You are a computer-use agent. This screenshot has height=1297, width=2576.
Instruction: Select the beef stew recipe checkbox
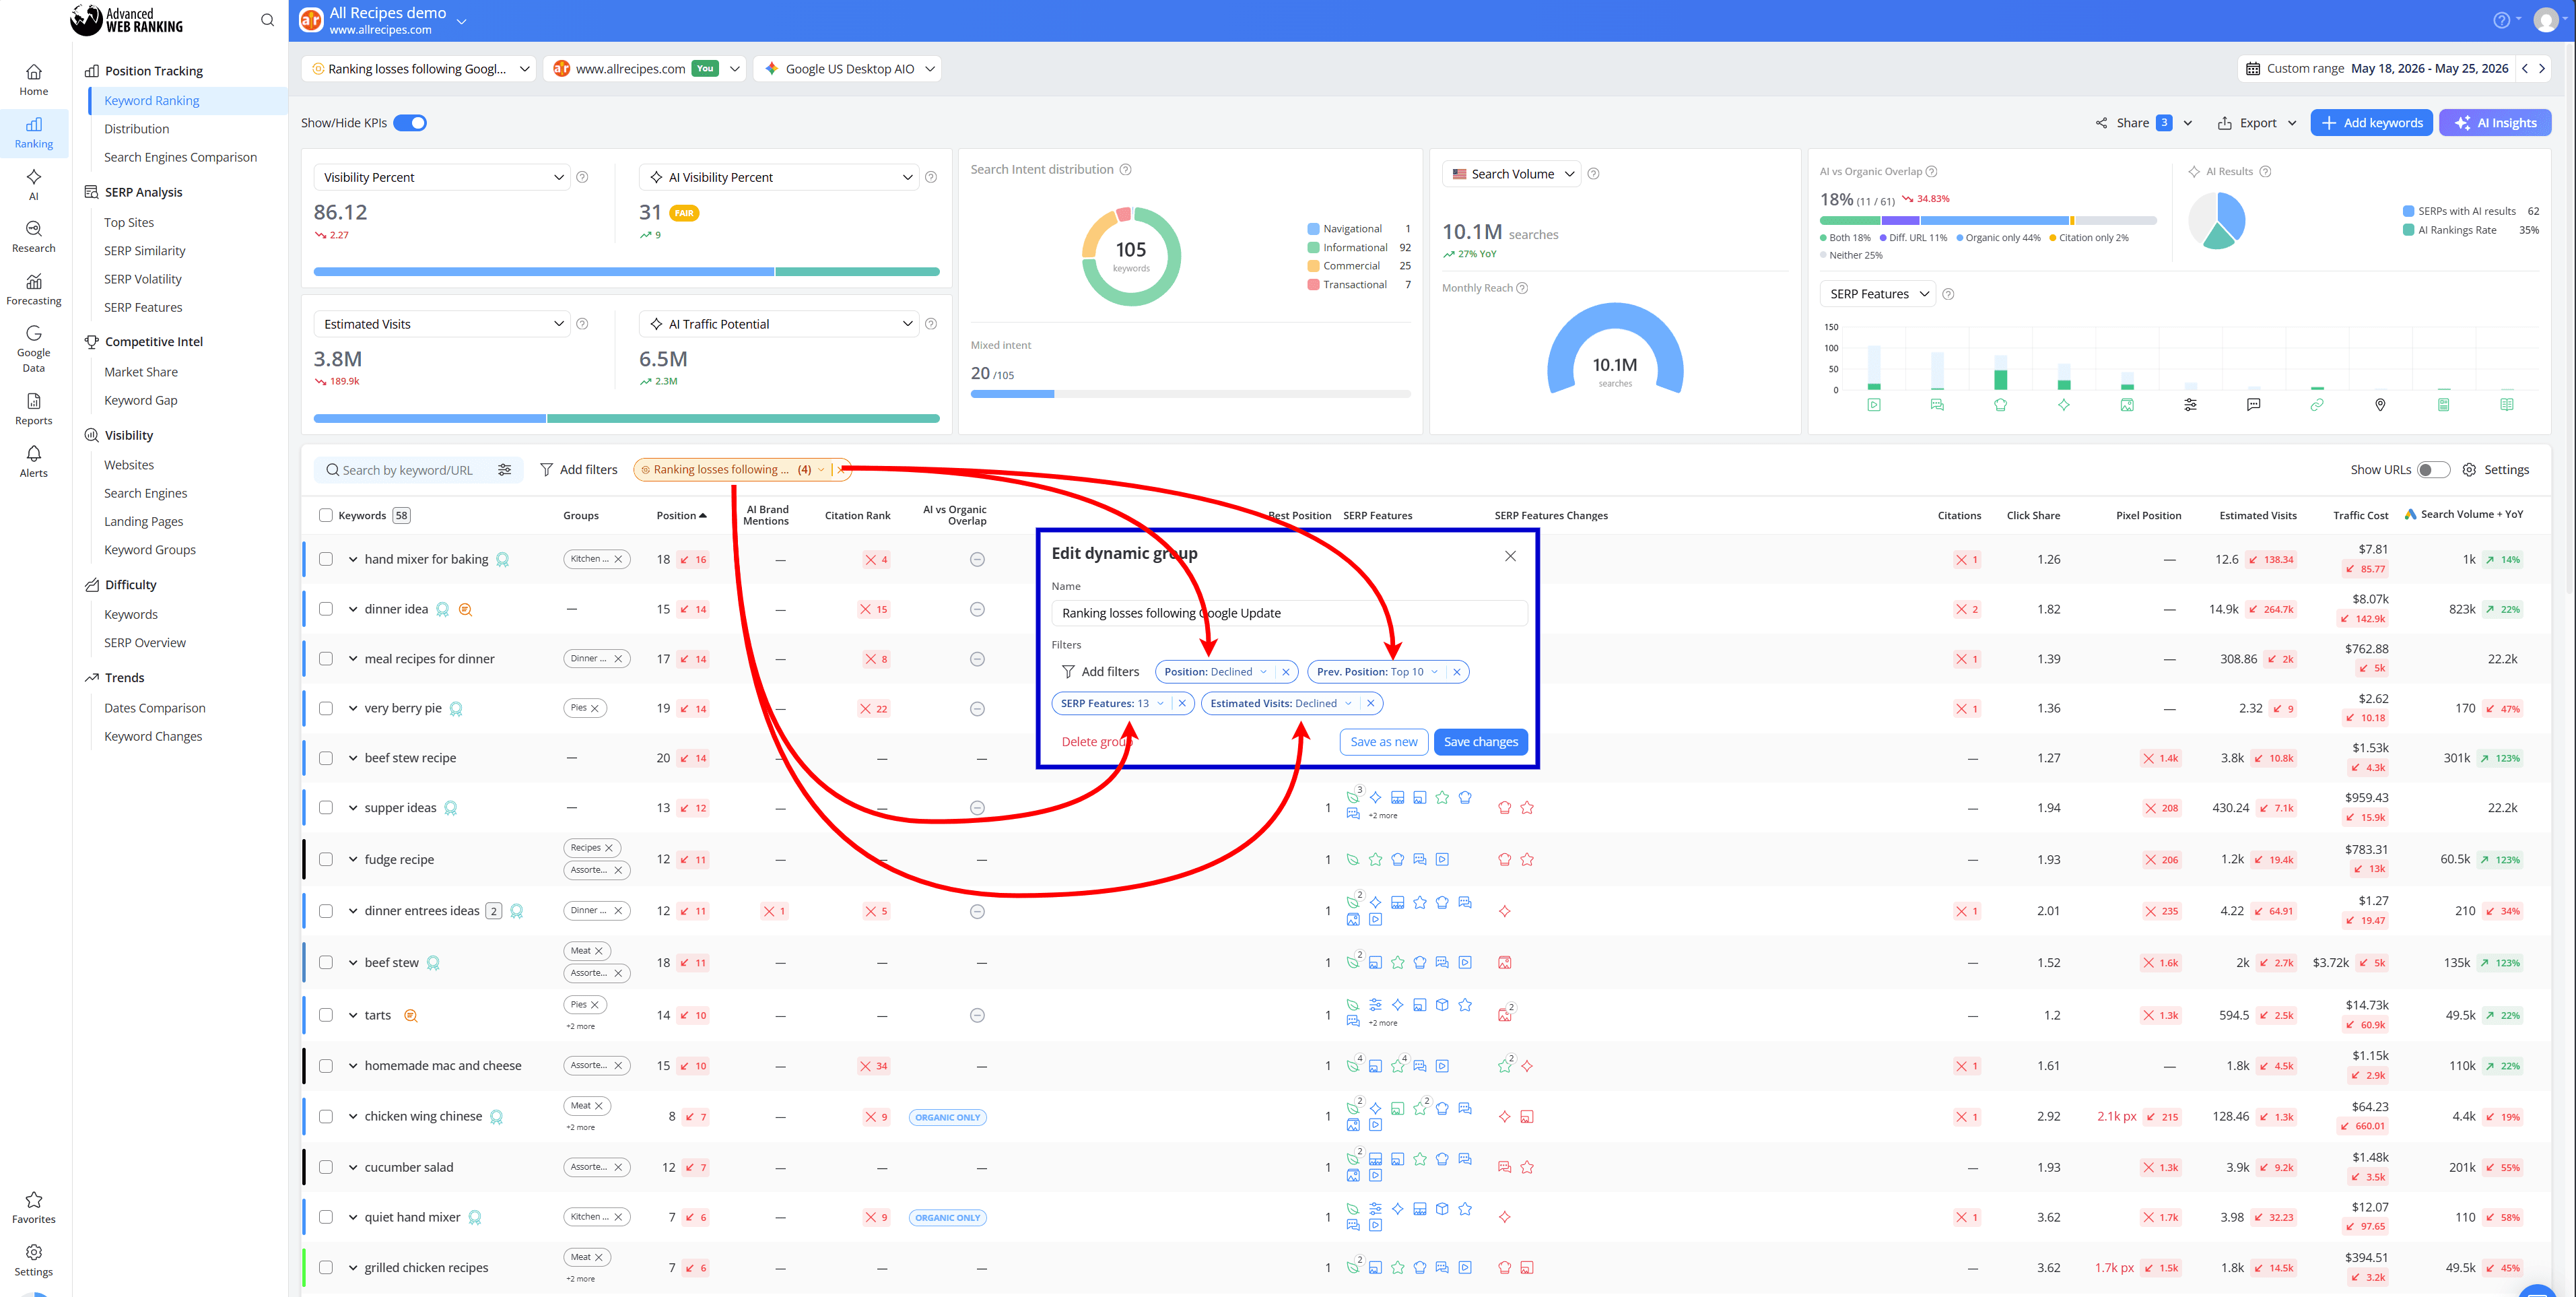pyautogui.click(x=326, y=758)
